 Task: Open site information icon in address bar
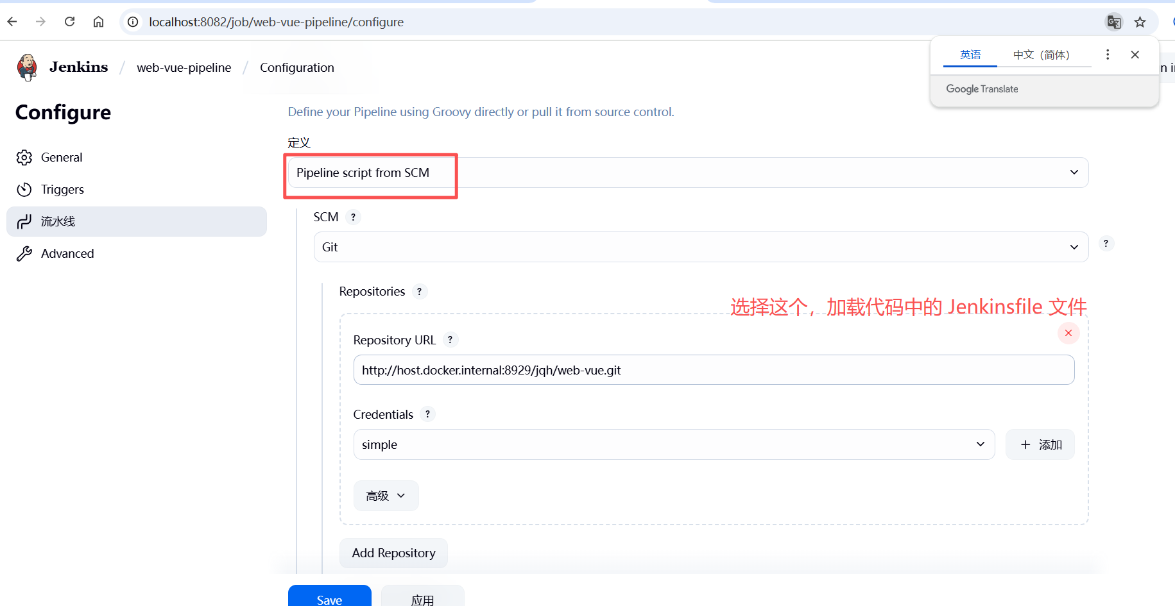(x=133, y=22)
